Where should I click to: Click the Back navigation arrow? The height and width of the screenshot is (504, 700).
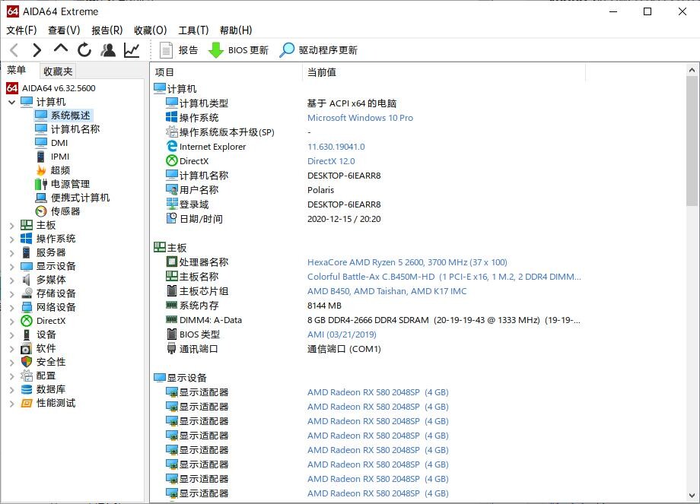[x=14, y=50]
